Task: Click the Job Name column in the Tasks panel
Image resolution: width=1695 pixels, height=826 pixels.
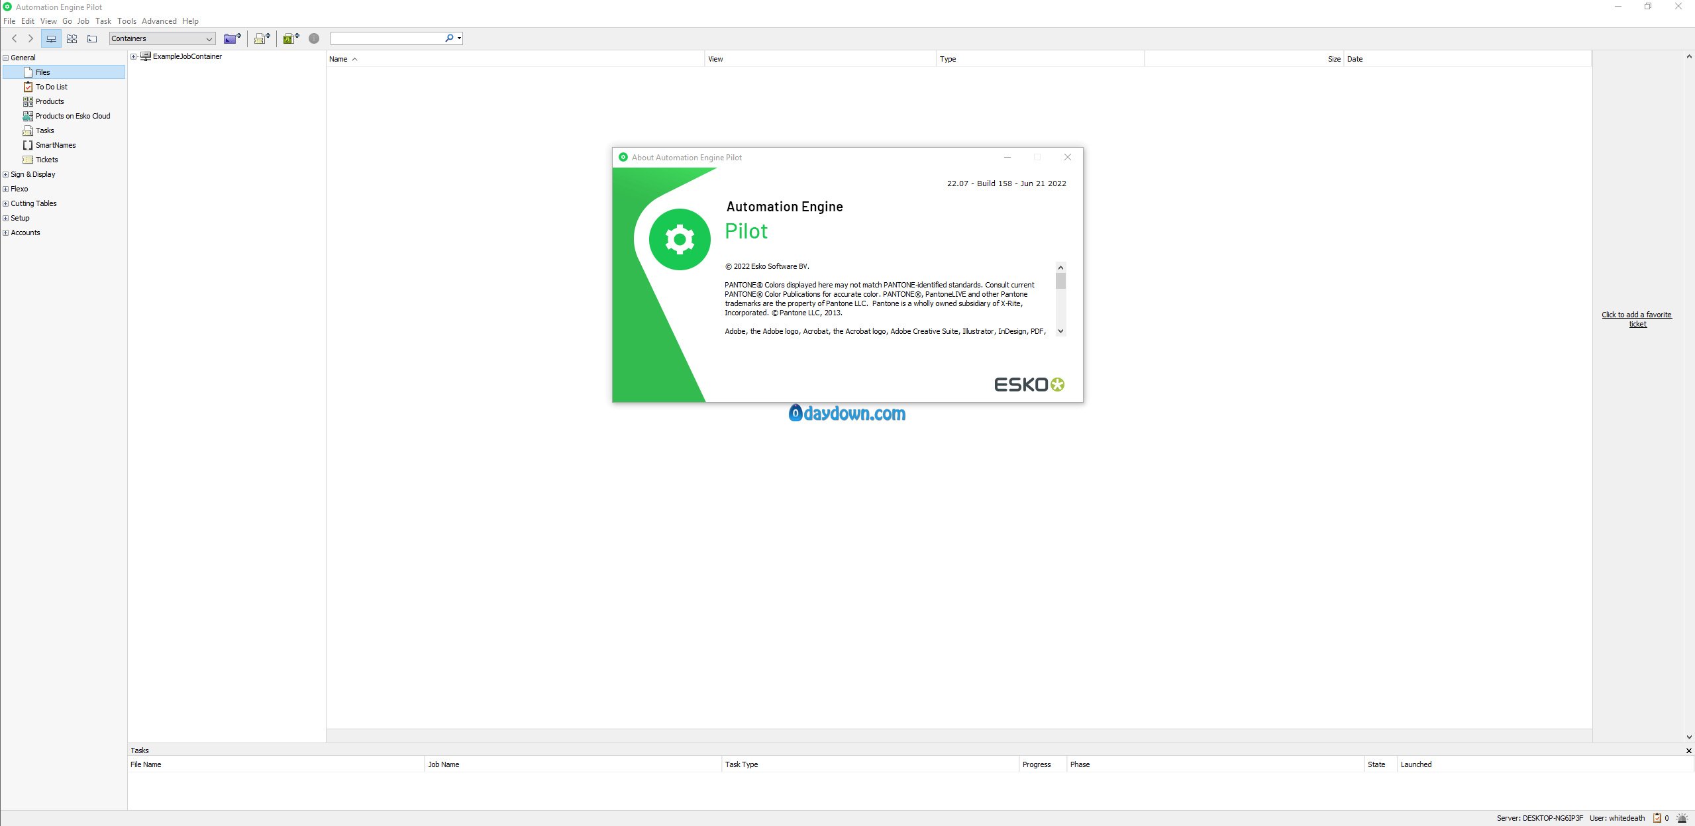Action: (573, 764)
